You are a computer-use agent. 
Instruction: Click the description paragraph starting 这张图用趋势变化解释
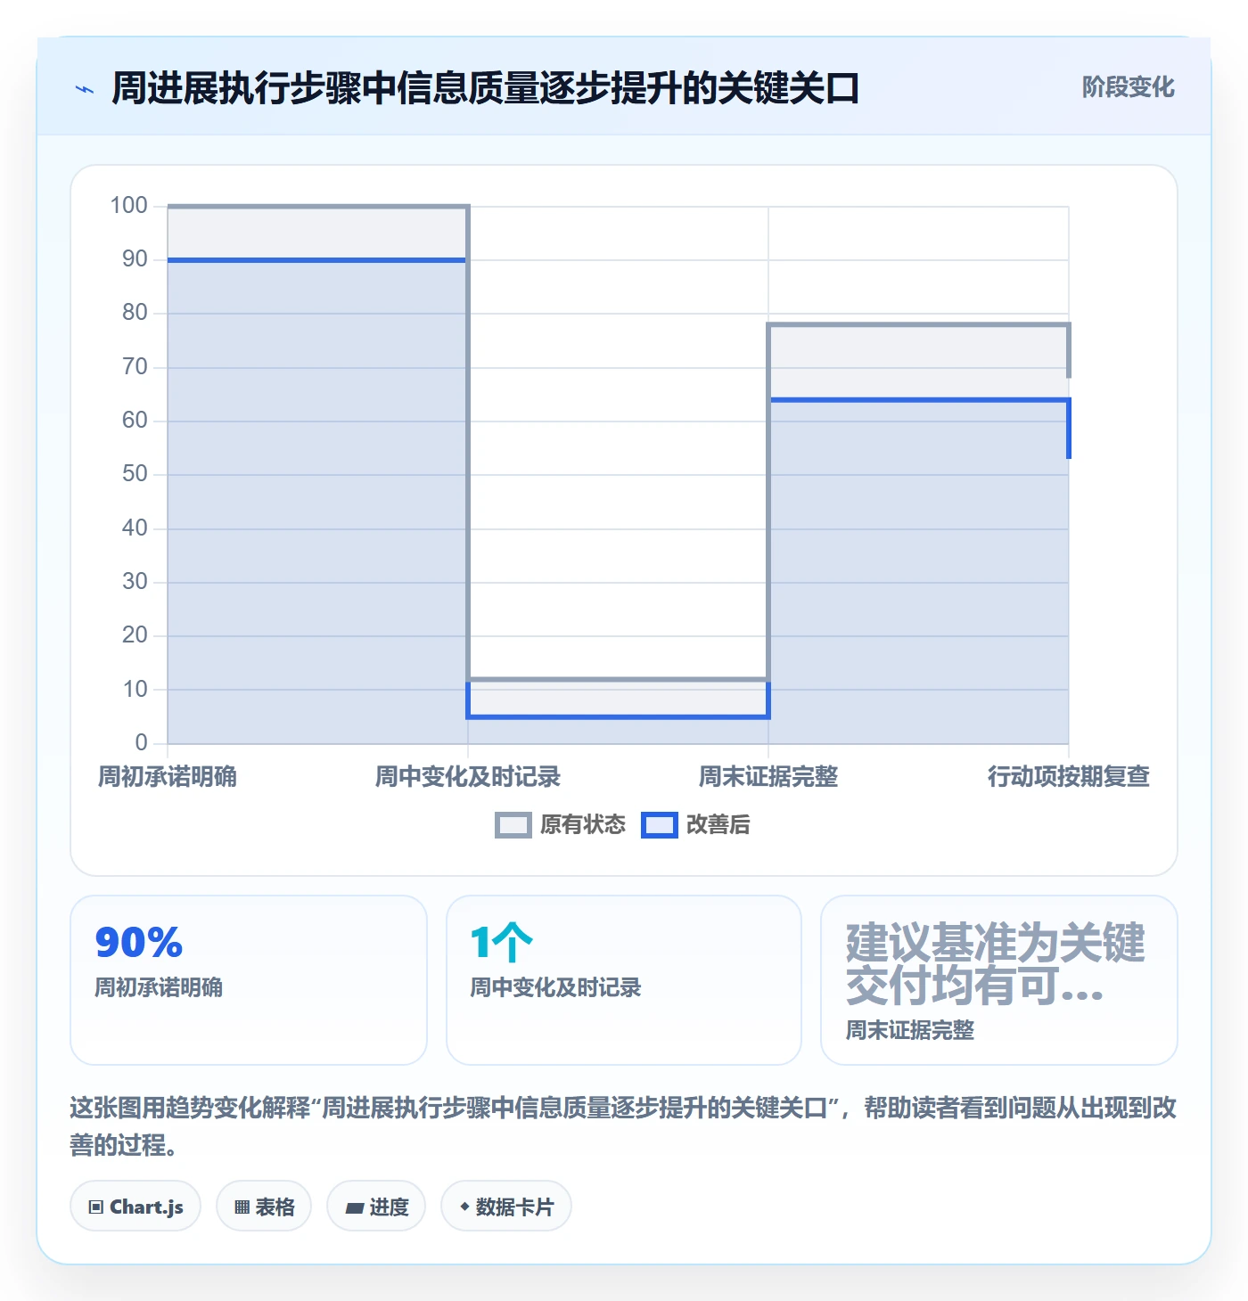[x=624, y=1126]
